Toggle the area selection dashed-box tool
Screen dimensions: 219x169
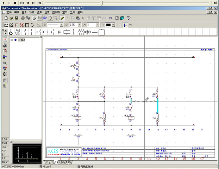coord(56,18)
